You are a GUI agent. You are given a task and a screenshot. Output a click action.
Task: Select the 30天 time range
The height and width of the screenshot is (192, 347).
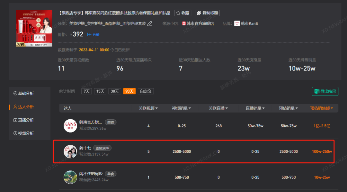115,91
